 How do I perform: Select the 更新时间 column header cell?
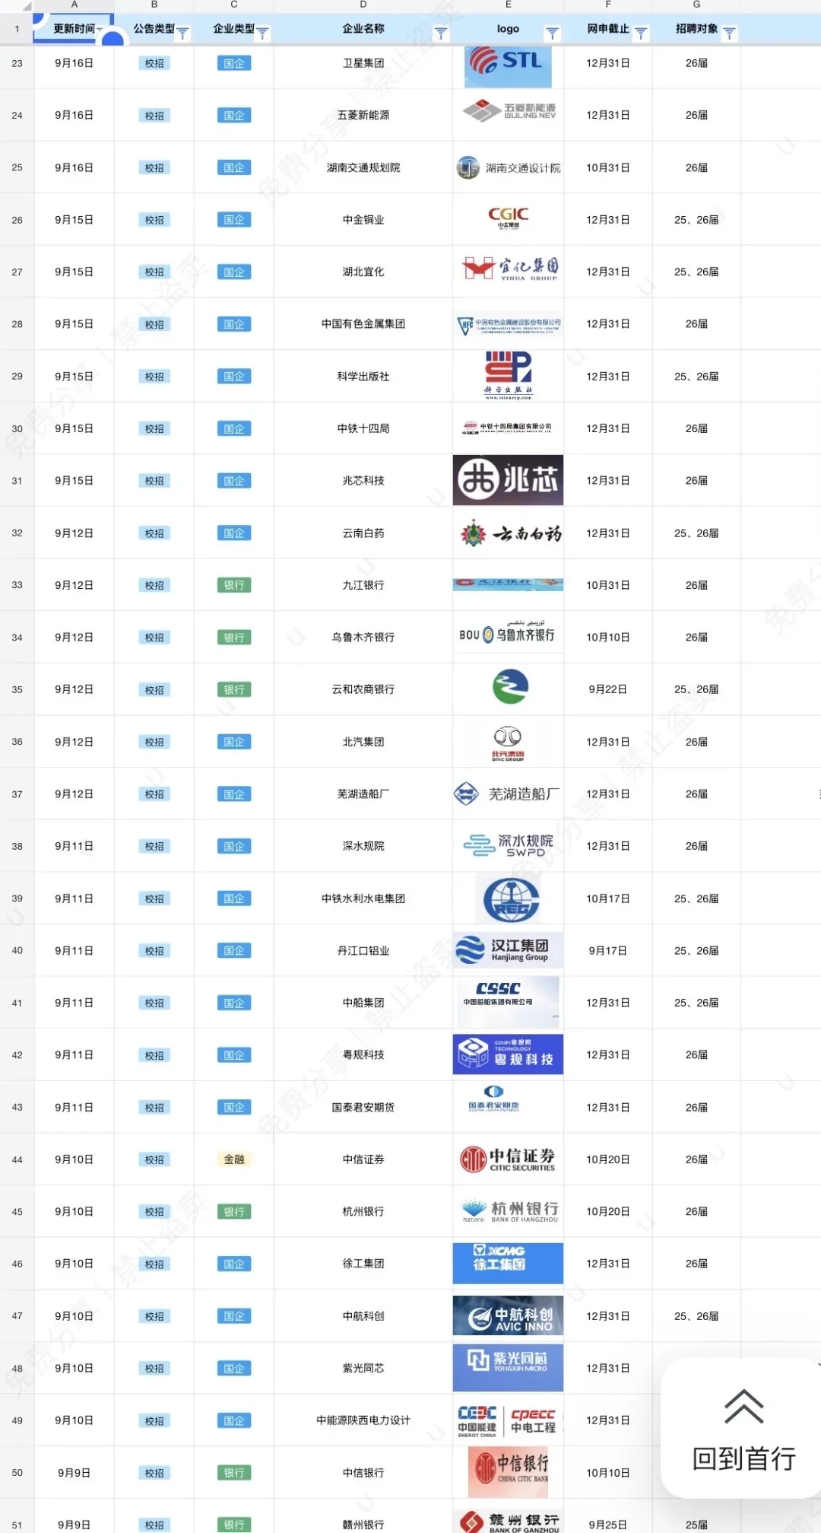pyautogui.click(x=74, y=29)
